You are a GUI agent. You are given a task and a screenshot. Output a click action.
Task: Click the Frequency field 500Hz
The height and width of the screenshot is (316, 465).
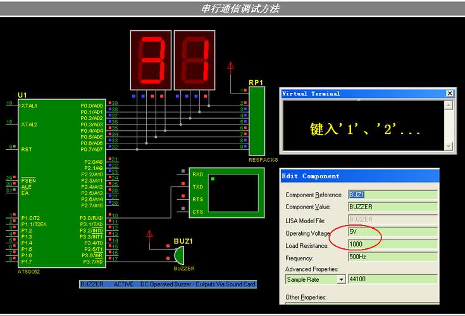pos(393,257)
